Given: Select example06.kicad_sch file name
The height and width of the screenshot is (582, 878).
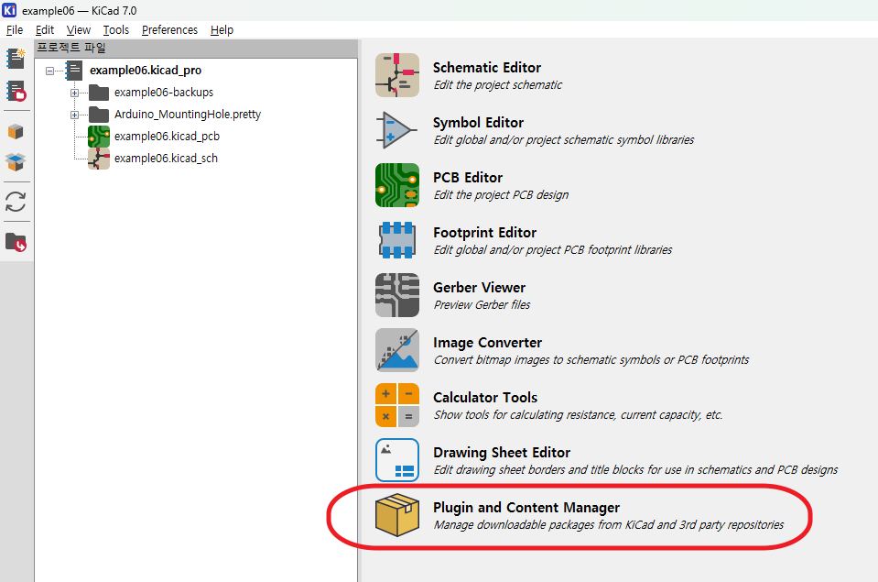Looking at the screenshot, I should click(x=166, y=159).
